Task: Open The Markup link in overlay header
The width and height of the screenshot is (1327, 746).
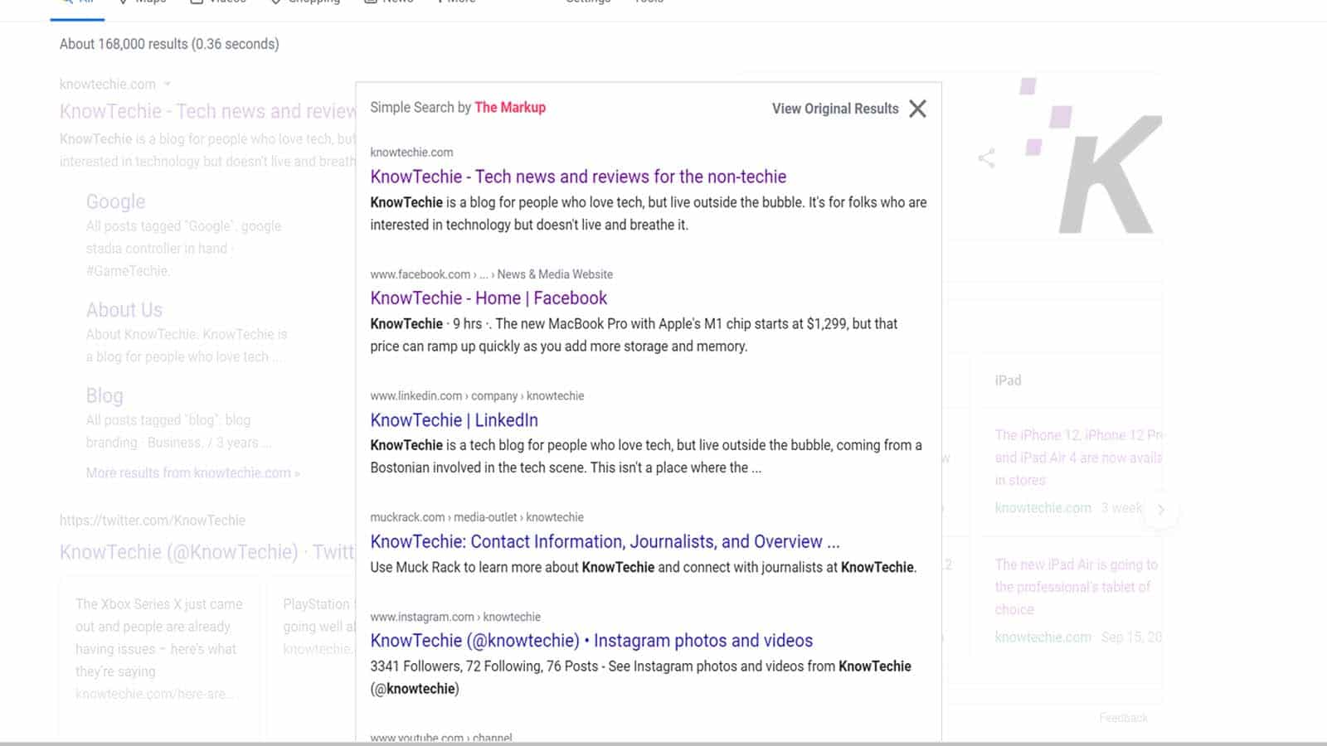Action: [510, 107]
